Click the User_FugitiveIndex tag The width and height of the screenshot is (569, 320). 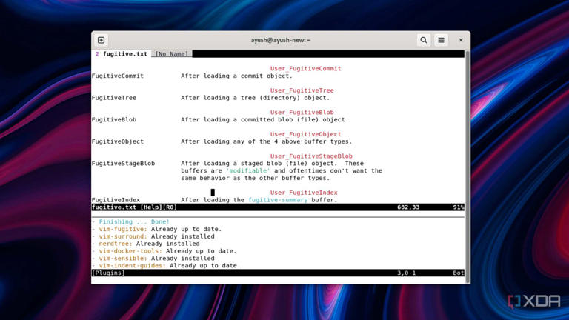[x=304, y=193]
